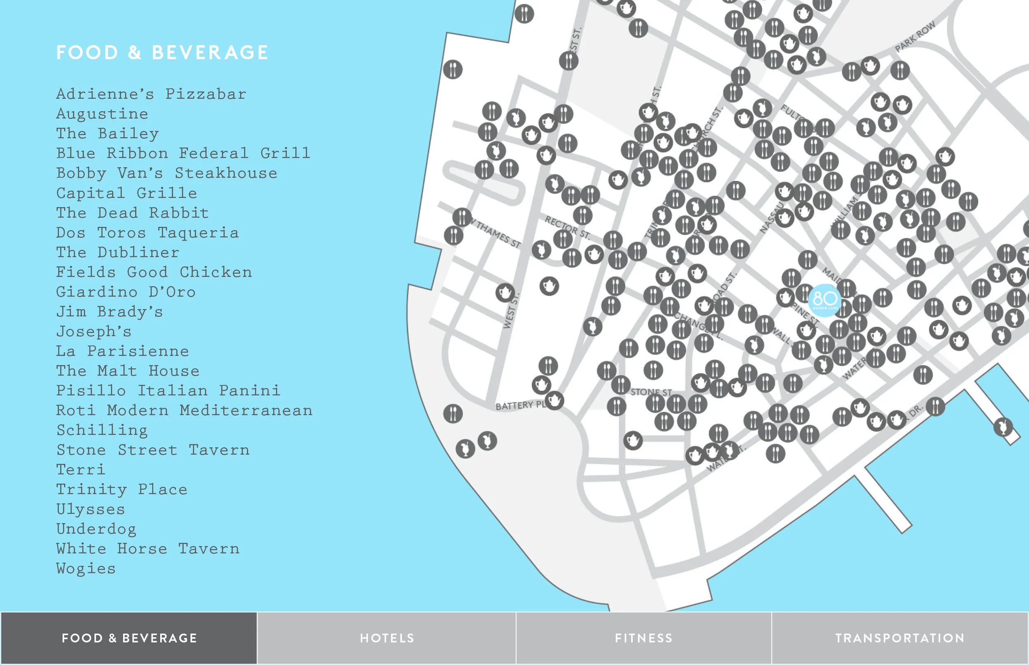The height and width of the screenshot is (665, 1029).
Task: Select The Dead Rabbit listing
Action: pos(133,213)
